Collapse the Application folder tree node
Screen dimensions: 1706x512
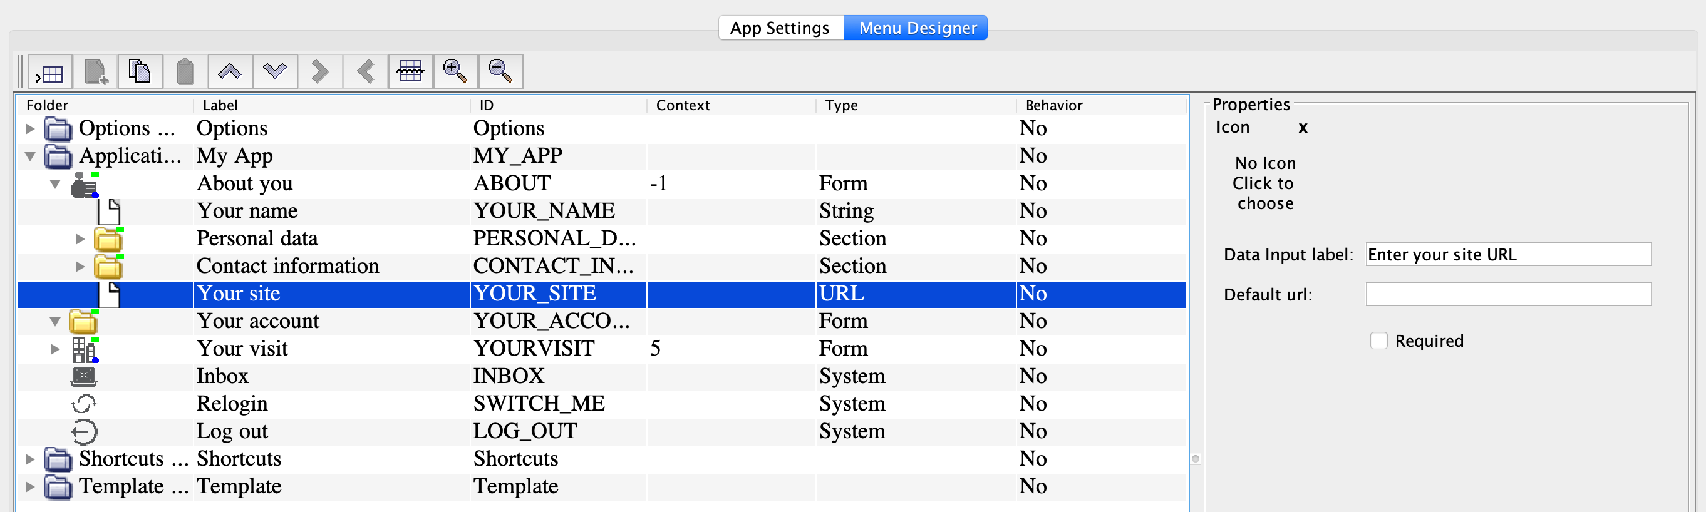30,156
